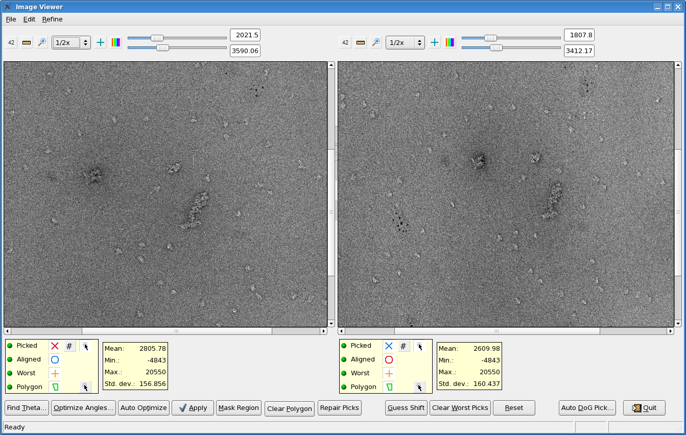Viewport: 686px width, 435px height.
Task: Click the left upper contrast slider handle
Action: pos(157,38)
